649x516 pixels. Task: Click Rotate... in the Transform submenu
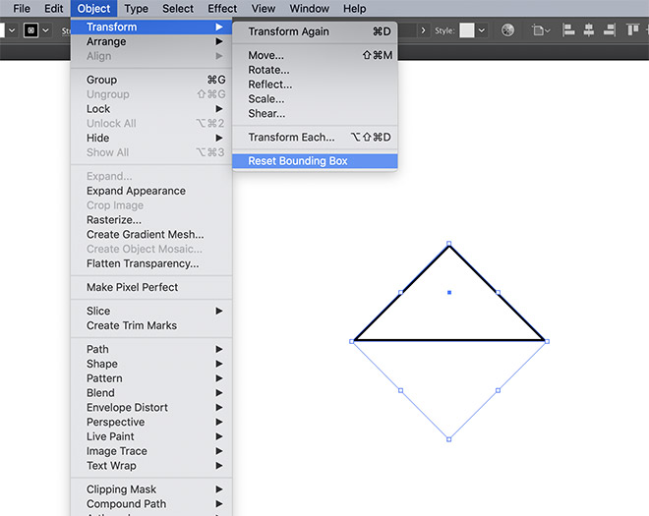pos(268,70)
